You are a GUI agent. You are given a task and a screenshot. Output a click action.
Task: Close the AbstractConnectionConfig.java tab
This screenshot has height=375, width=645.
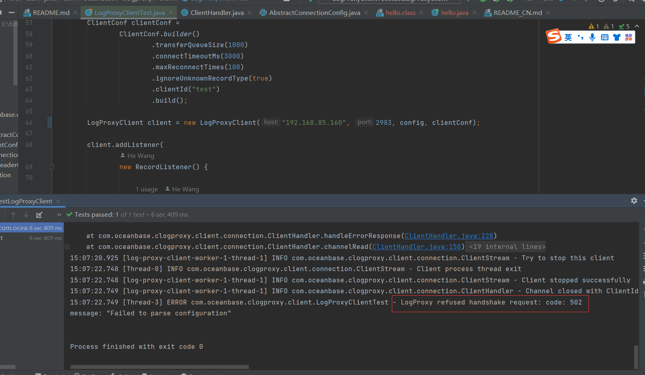366,12
